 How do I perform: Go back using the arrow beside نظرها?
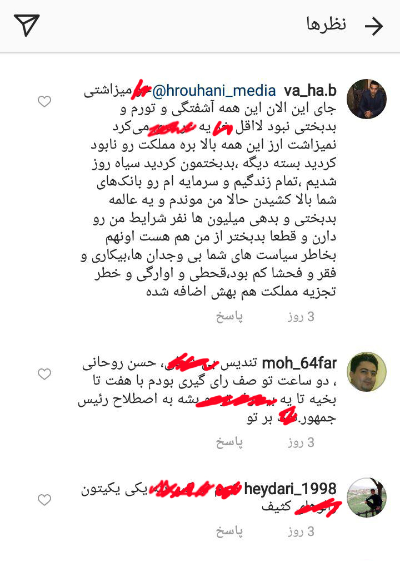point(373,26)
